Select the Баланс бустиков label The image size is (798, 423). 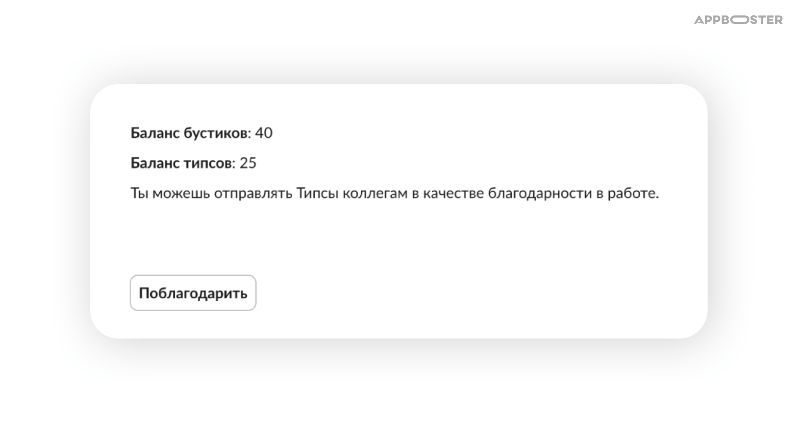point(191,133)
